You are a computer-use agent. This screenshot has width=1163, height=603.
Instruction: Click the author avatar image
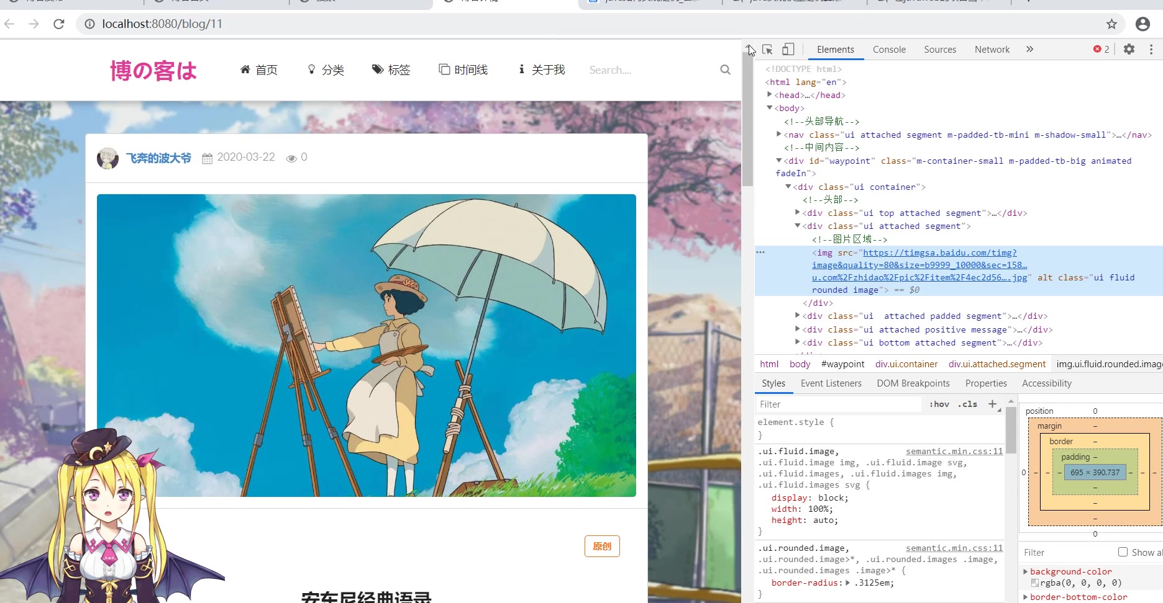tap(107, 158)
